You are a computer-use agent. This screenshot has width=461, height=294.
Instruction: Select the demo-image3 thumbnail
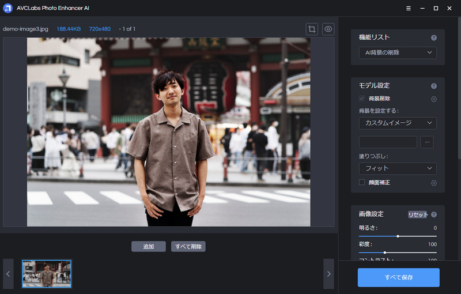click(47, 274)
